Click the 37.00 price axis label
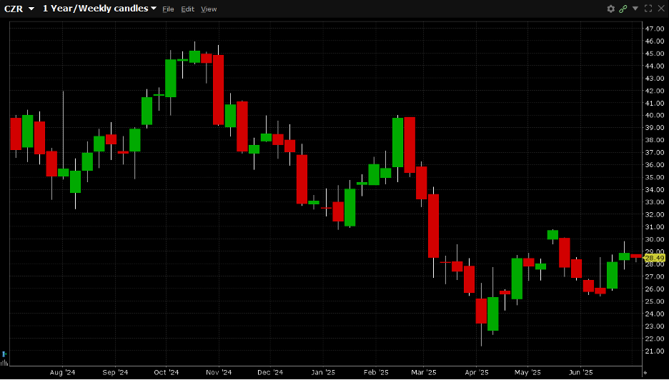The image size is (669, 380). point(655,152)
